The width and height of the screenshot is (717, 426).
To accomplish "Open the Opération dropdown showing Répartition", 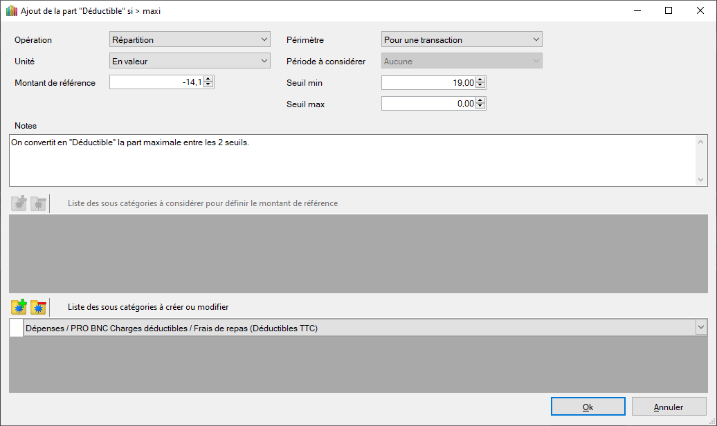I will (x=190, y=40).
